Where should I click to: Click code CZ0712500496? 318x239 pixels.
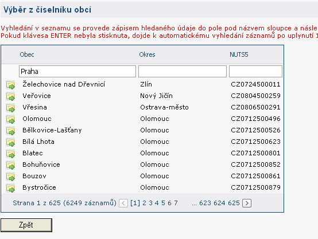coord(255,119)
